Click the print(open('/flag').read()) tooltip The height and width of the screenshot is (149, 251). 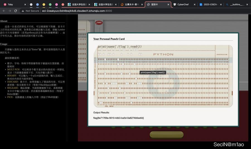coord(153,72)
